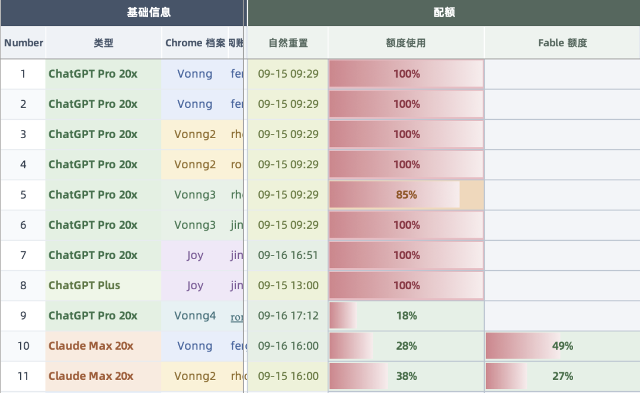Screen dimensions: 640x393
Task: Select the 09-16 16:51 reset time cell
Action: pos(288,255)
